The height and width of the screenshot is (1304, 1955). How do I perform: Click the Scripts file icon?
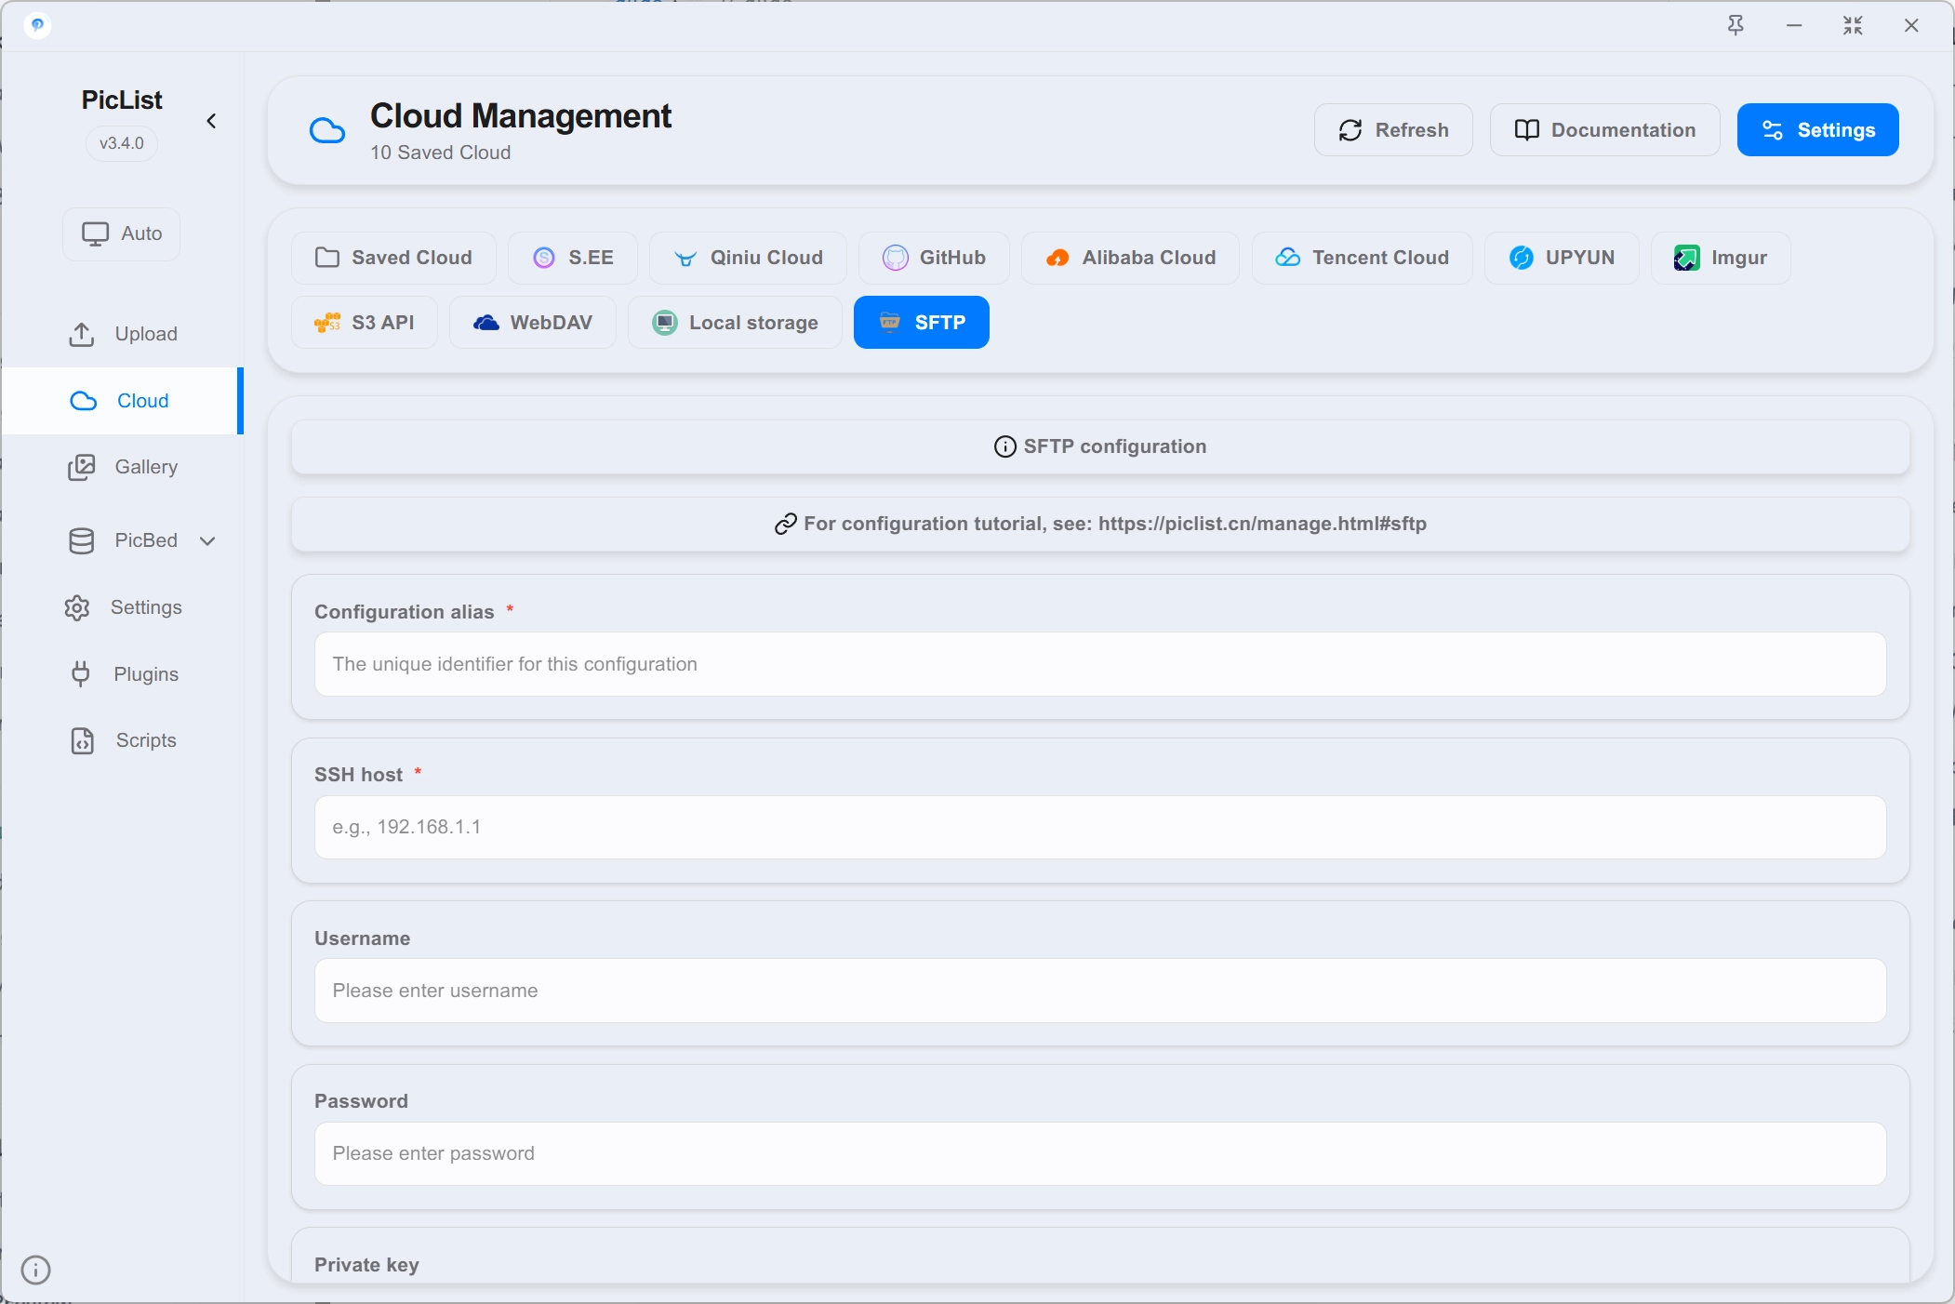pos(83,740)
